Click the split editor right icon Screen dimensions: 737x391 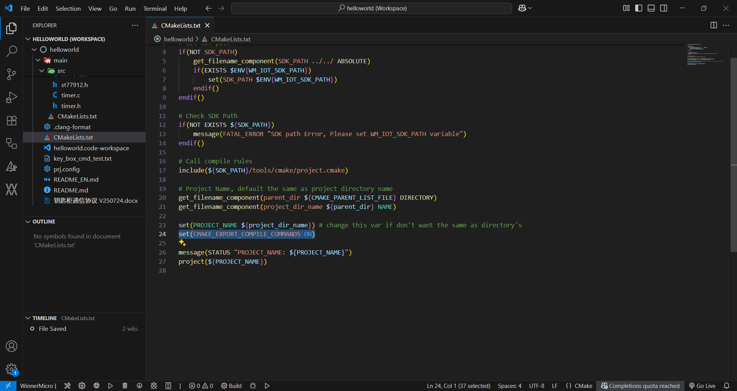[714, 25]
